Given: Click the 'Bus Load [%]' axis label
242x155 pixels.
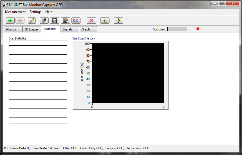Looking at the screenshot, I should [82, 72].
